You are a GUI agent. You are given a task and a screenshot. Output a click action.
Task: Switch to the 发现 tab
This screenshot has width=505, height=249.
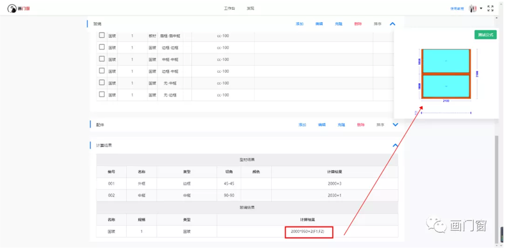[250, 8]
